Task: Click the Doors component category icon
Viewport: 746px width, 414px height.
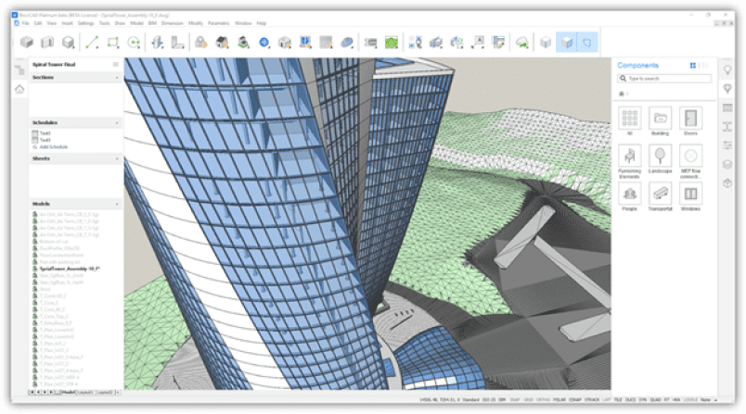Action: pyautogui.click(x=689, y=119)
